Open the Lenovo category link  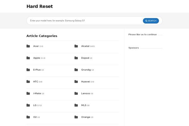[86, 93]
